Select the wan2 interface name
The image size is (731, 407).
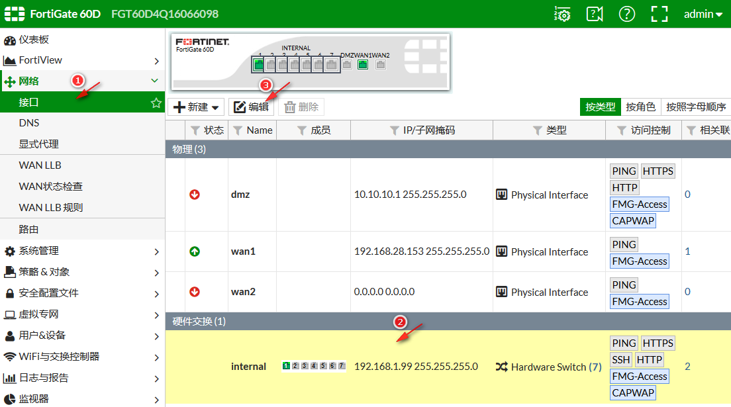coord(244,292)
